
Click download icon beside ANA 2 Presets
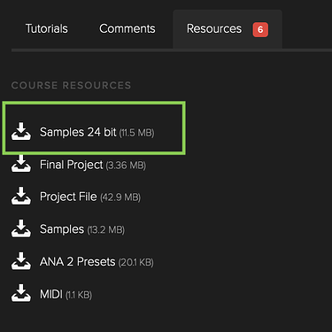pos(21,261)
